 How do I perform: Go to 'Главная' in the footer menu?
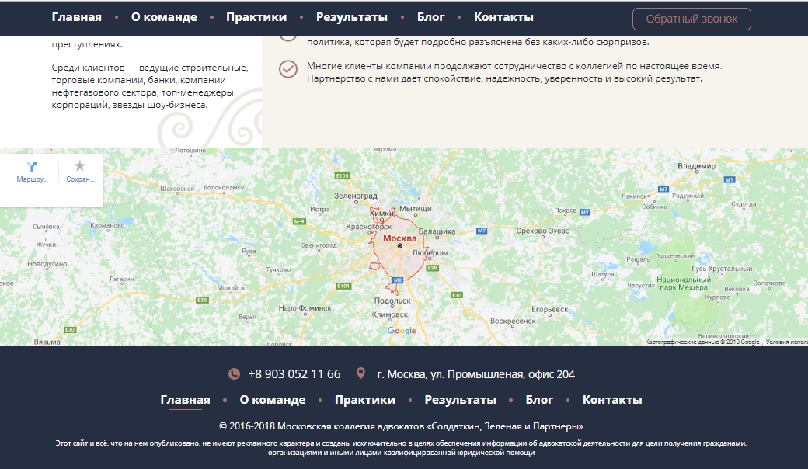coord(185,400)
